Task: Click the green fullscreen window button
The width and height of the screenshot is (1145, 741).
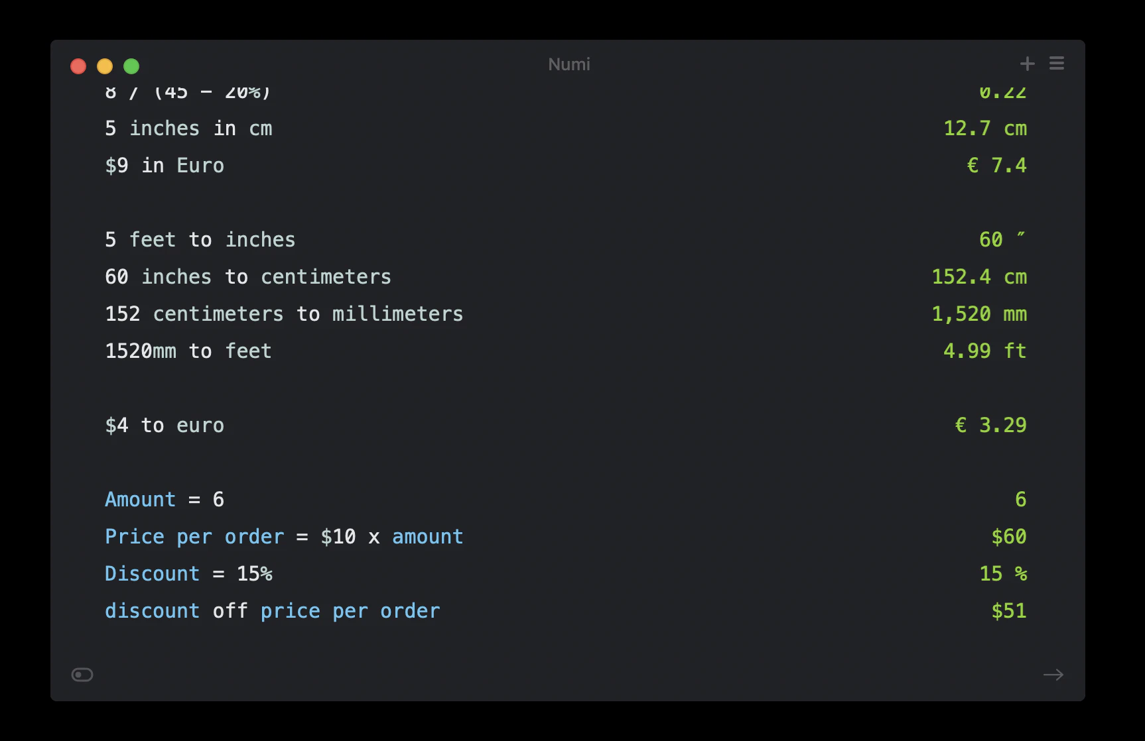Action: pos(131,66)
